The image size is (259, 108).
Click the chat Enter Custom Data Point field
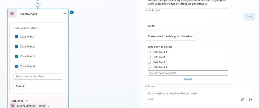coord(188,73)
